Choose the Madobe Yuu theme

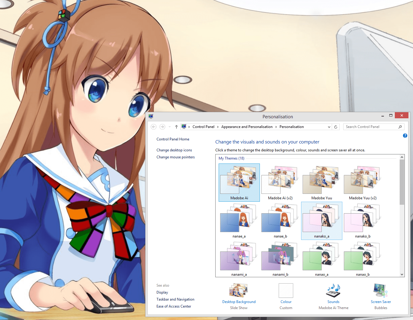(x=322, y=183)
